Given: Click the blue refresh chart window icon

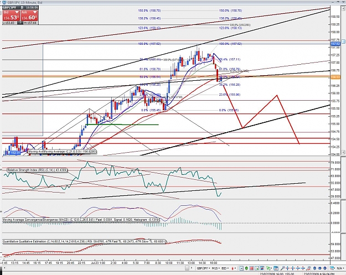Looking at the screenshot, I should coord(276,268).
